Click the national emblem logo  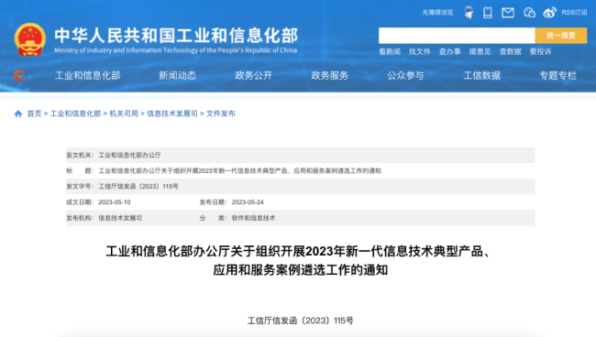30,39
